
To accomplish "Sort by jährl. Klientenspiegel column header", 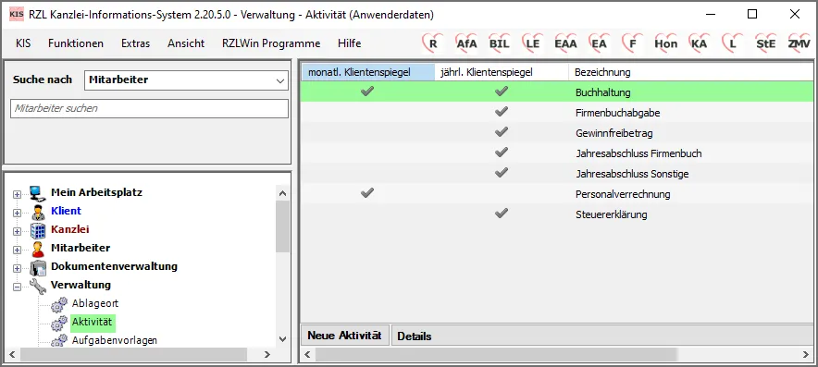I will pos(502,72).
